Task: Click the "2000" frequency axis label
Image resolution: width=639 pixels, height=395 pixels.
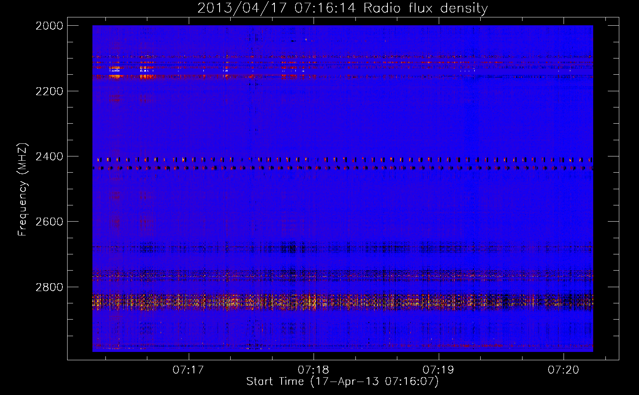Action: click(x=49, y=26)
